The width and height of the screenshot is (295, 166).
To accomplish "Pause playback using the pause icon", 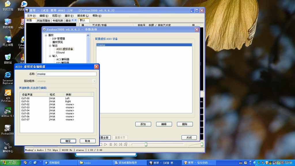I will pyautogui.click(x=111, y=144).
